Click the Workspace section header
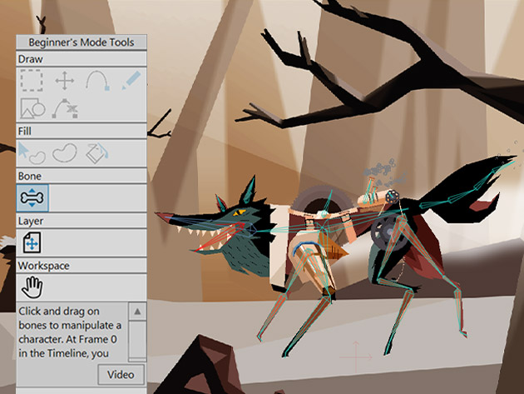The image size is (524, 394). 82,266
